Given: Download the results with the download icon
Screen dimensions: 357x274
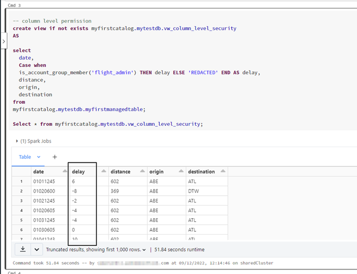Looking at the screenshot, I should [x=23, y=249].
